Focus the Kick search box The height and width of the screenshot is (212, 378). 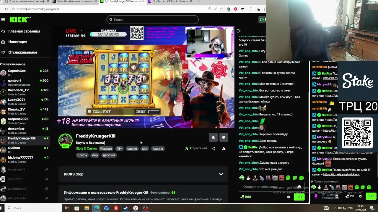point(152,19)
